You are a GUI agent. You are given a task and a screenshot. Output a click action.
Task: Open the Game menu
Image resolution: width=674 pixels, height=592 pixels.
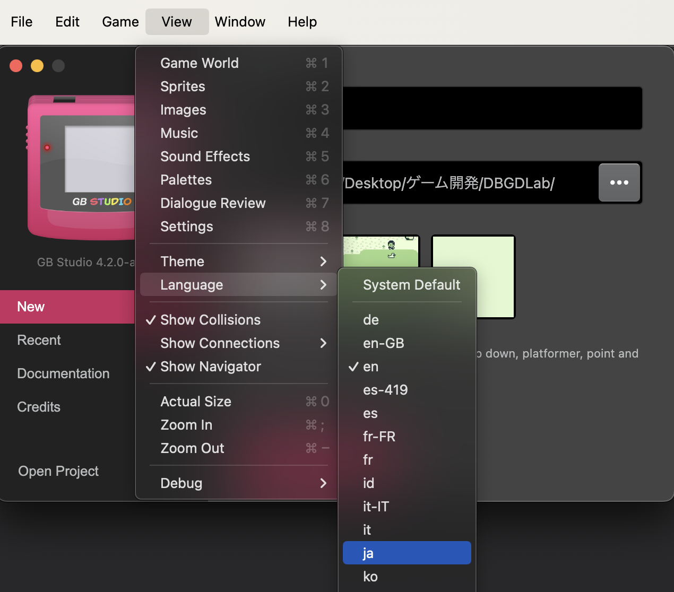[120, 22]
